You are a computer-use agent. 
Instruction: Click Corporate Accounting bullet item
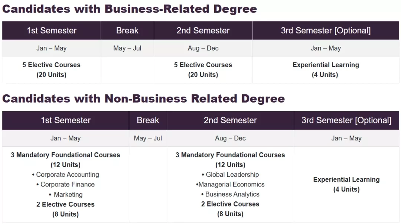pos(65,175)
